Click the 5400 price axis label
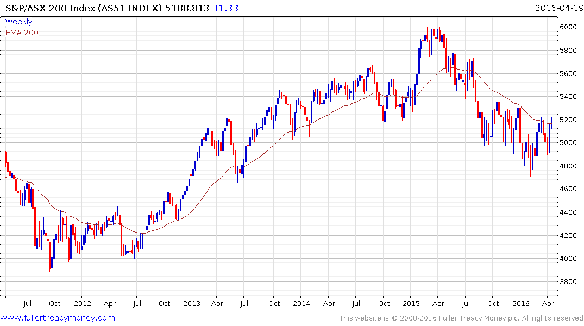The height and width of the screenshot is (326, 584). [x=568, y=97]
